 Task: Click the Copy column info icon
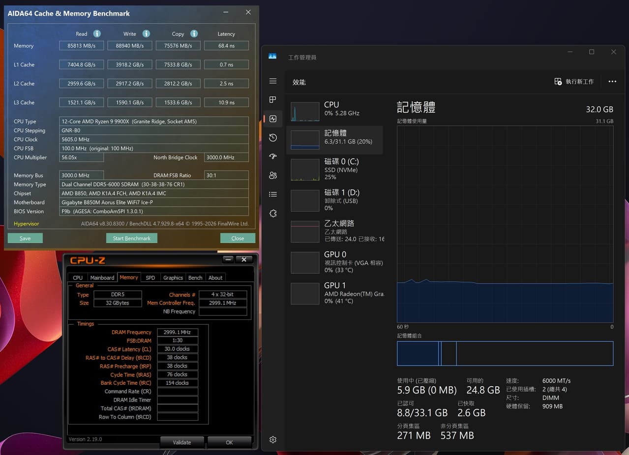194,33
